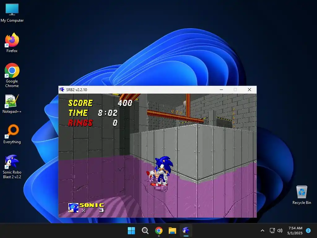The width and height of the screenshot is (317, 238).
Task: Select the Everything search desktop shortcut
Action: pos(12,134)
